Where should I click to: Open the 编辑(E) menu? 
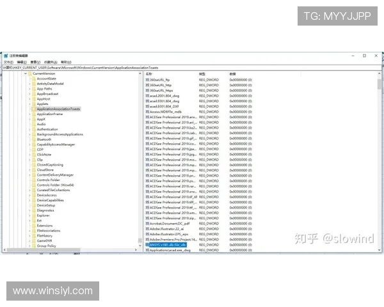tap(20, 61)
